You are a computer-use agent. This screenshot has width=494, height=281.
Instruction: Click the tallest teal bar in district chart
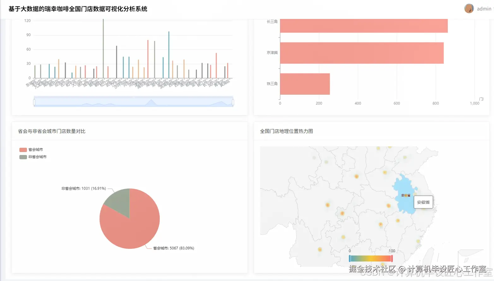(169, 55)
